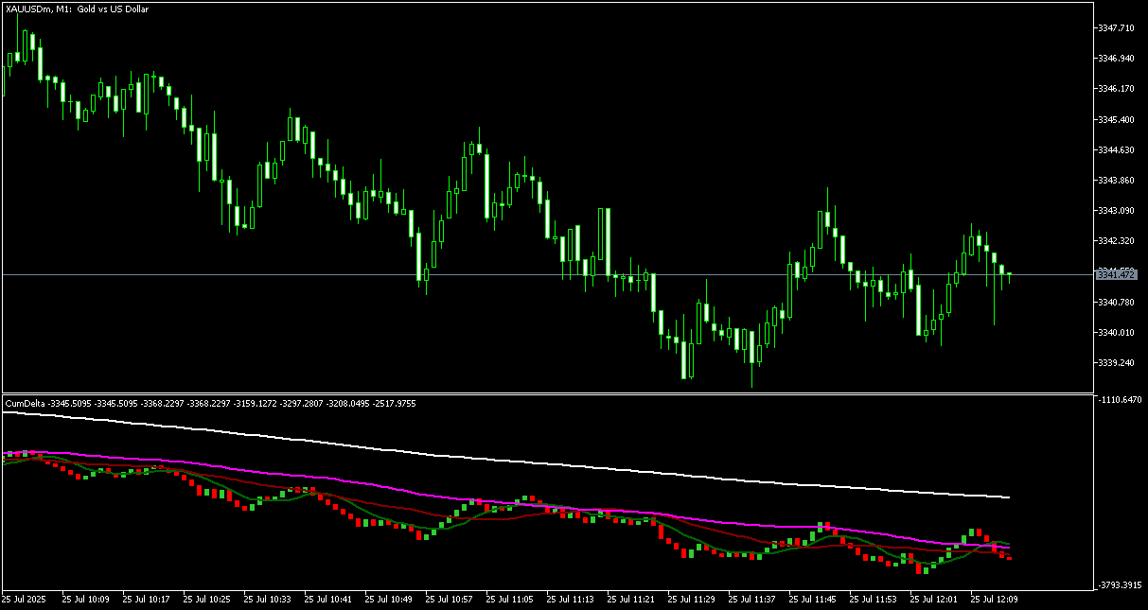Click the 25 Jul 11:29 time label
Screen dimensions: 1148x610
692,600
